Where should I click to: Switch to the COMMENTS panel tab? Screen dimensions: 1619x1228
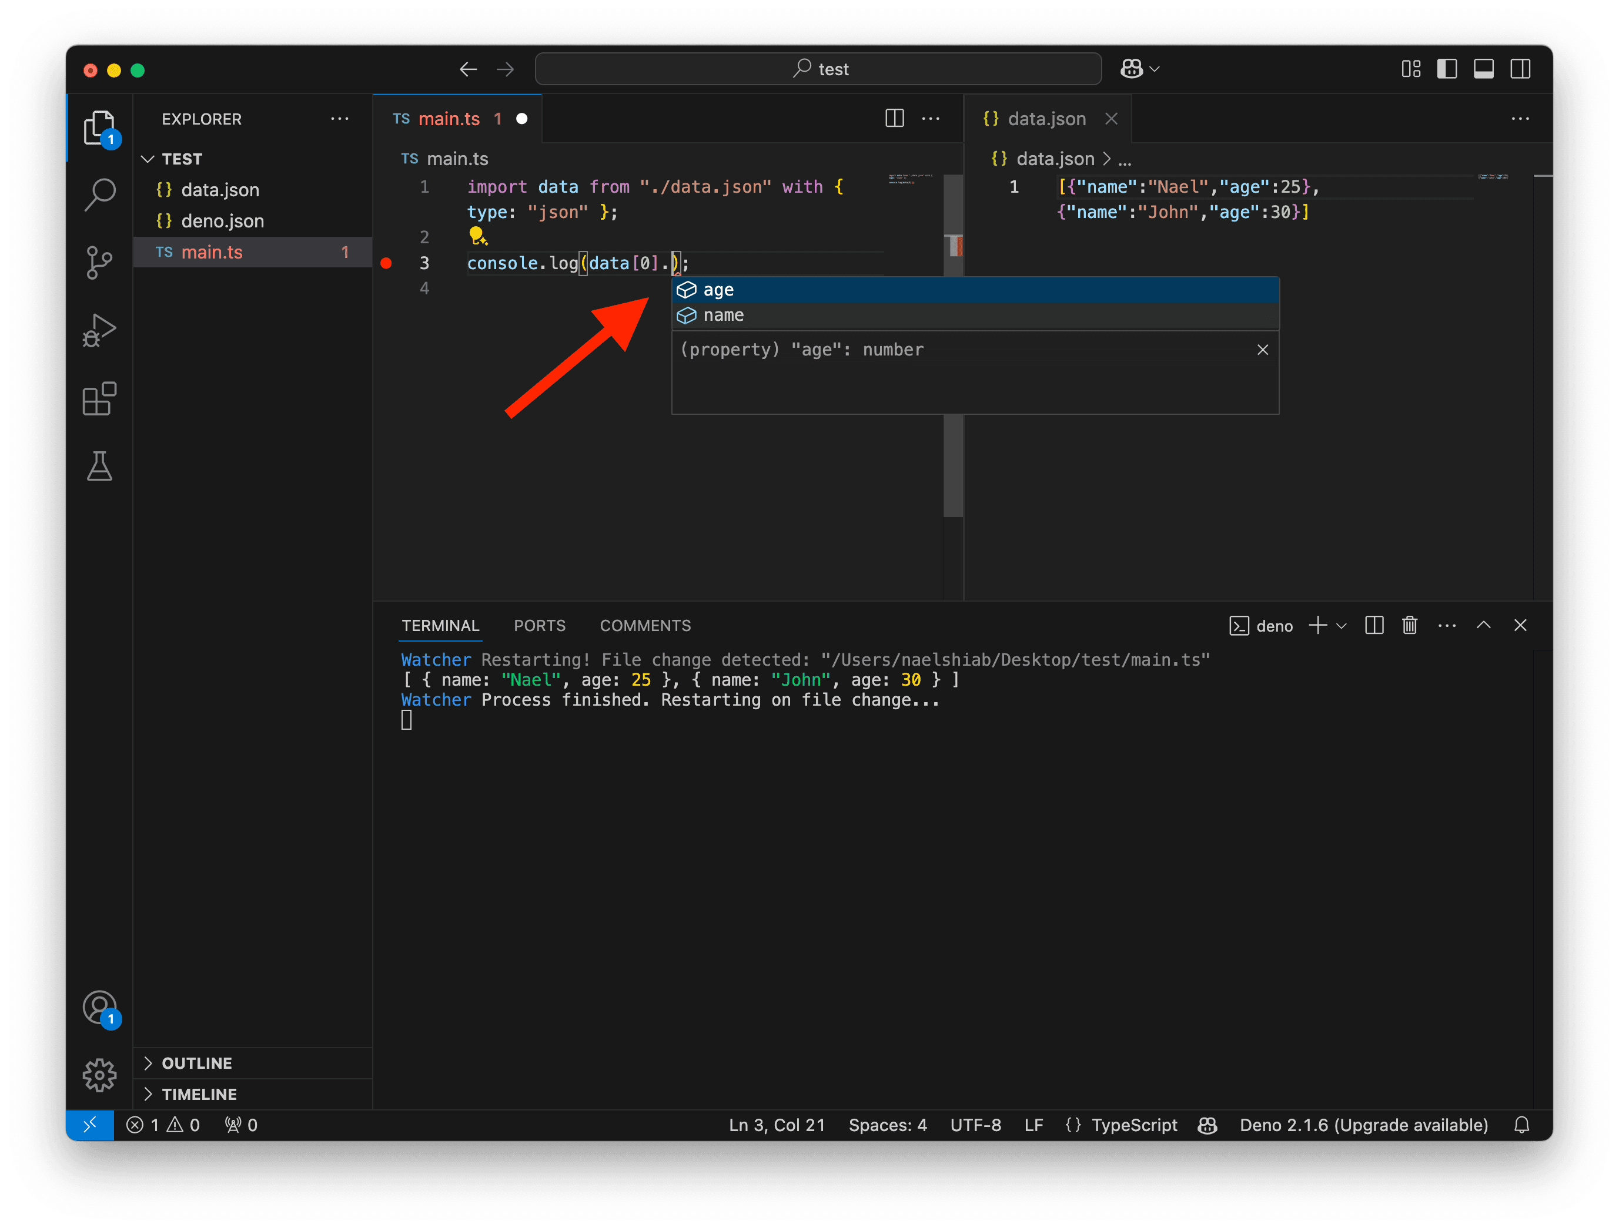pyautogui.click(x=645, y=626)
